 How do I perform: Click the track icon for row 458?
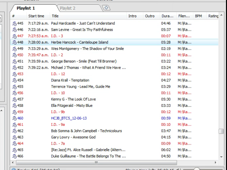[x=14, y=106]
